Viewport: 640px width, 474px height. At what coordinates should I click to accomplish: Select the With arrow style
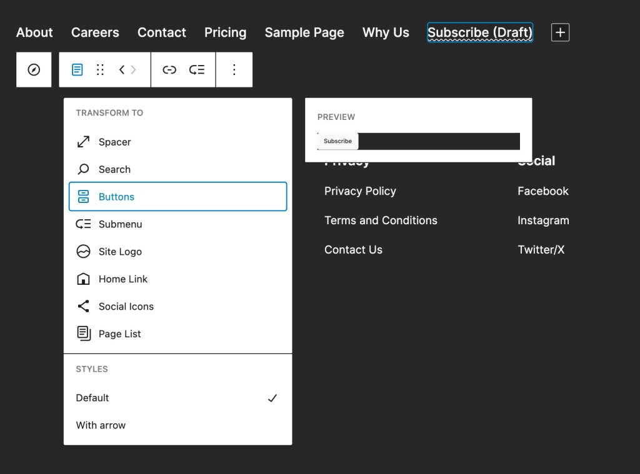pos(101,425)
